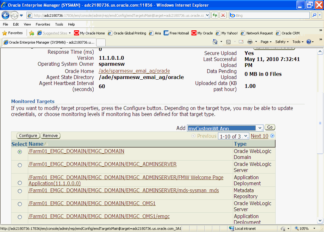
Task: Open /Farm01_EMGC_DOMAIN/EMGC_DOMAIN target link
Action: pyautogui.click(x=77, y=151)
